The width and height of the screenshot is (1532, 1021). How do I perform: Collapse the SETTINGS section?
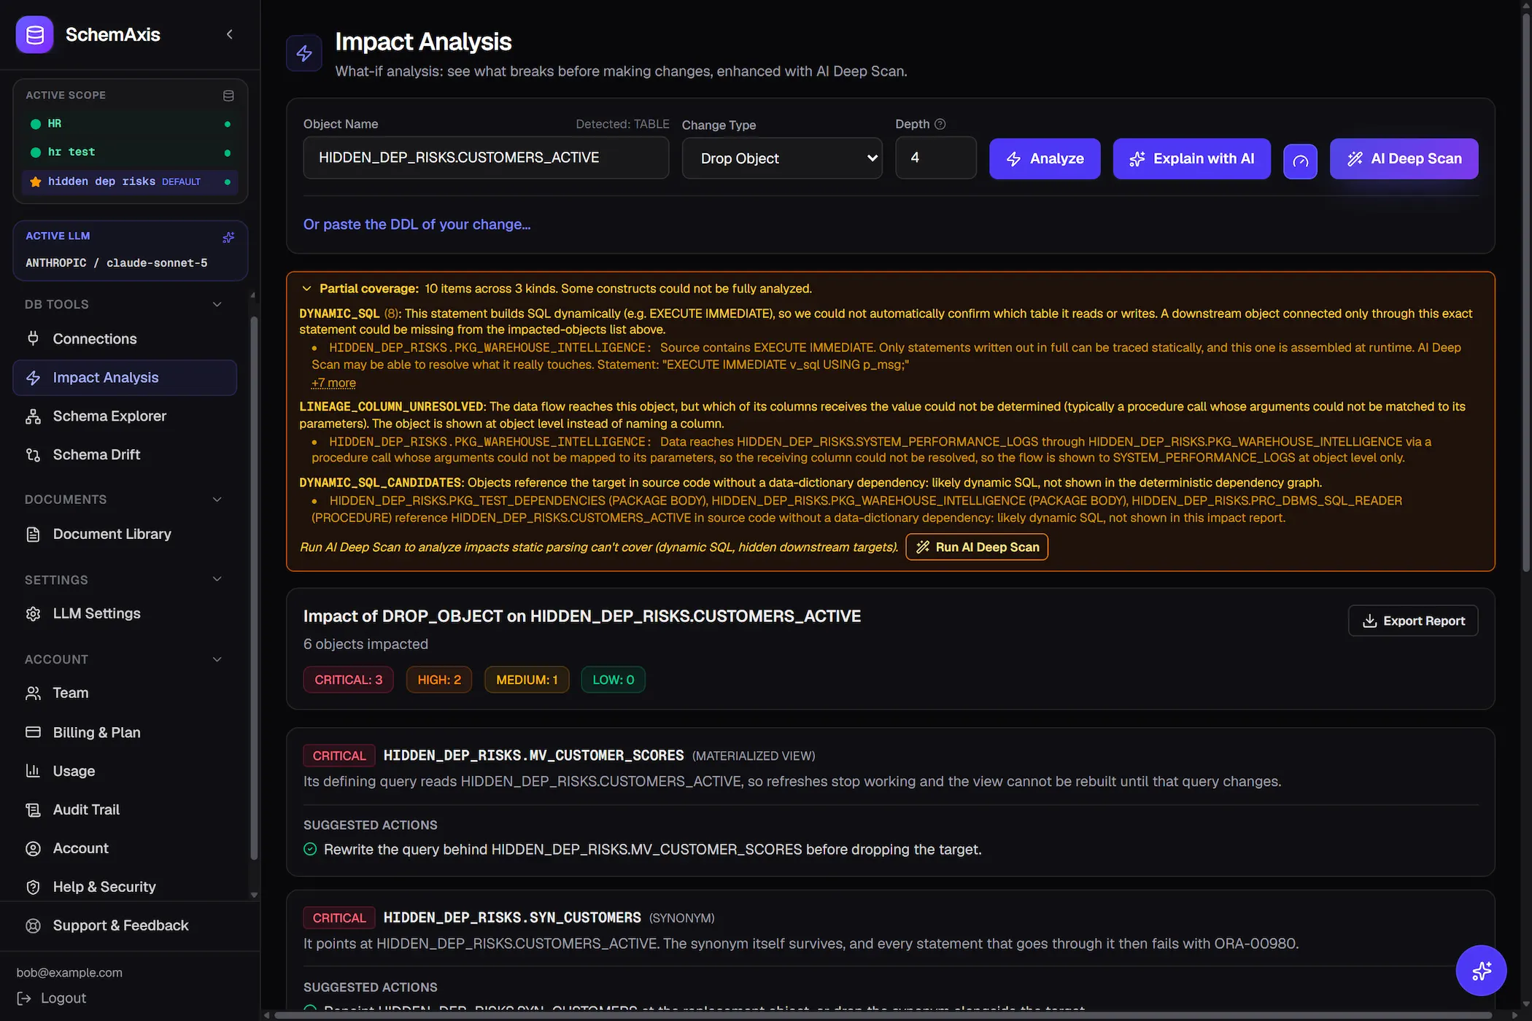[x=217, y=579]
